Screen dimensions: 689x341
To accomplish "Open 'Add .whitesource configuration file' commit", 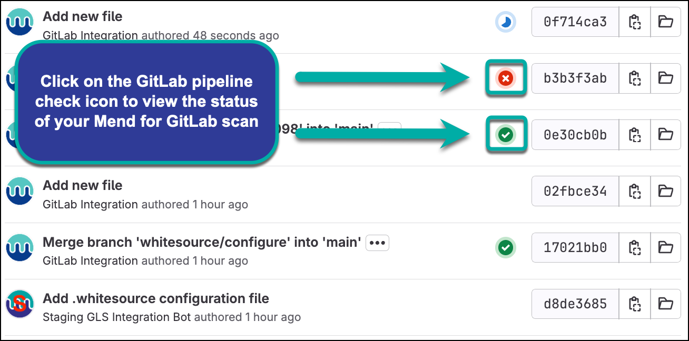I will point(155,299).
